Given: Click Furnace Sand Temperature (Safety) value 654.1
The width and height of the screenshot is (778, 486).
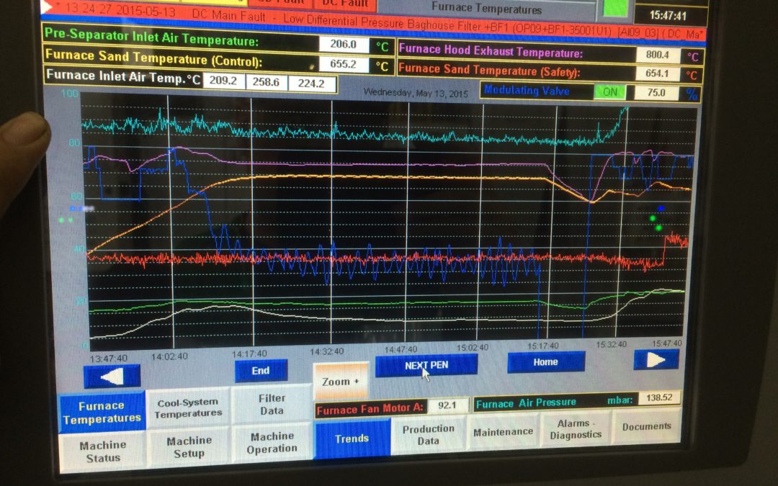Looking at the screenshot, I should point(657,73).
